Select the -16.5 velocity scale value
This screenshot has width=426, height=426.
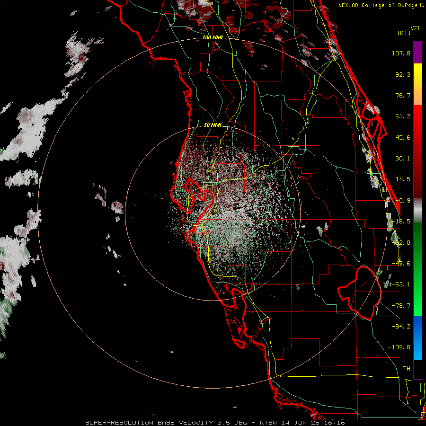pos(401,222)
